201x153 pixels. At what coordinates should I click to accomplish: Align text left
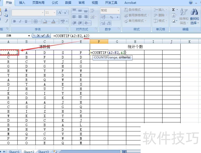(74, 17)
